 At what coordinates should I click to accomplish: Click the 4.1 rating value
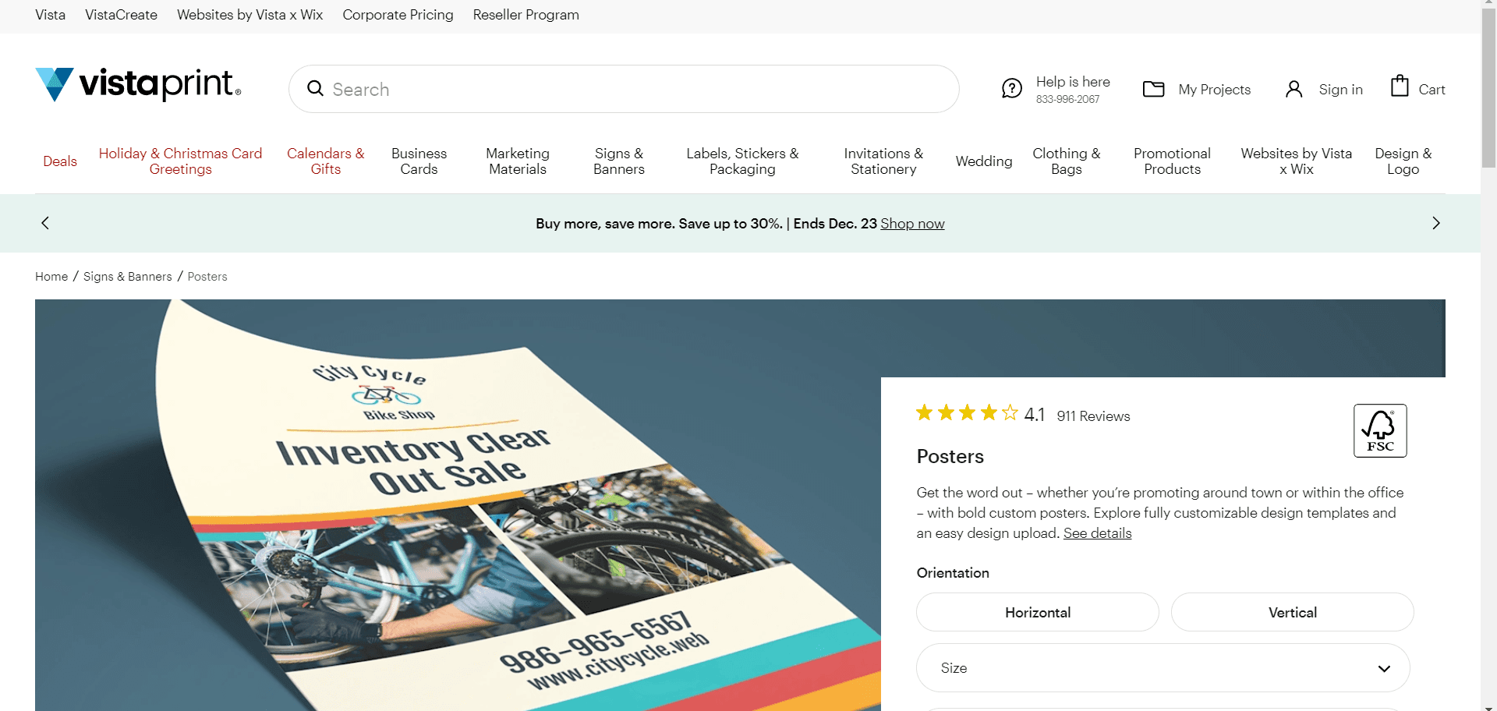(x=1035, y=415)
